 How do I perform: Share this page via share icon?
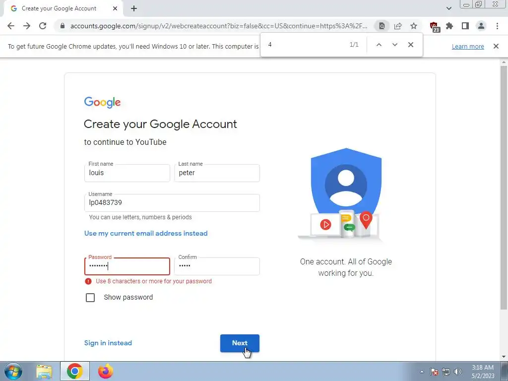pyautogui.click(x=398, y=26)
